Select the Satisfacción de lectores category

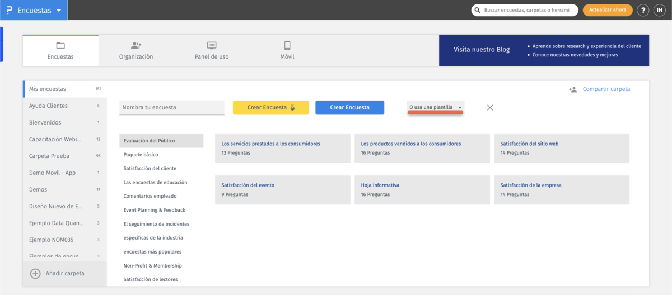tap(161, 279)
